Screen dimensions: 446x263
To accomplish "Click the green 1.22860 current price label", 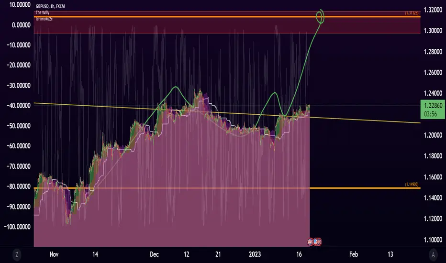I will 433,106.
